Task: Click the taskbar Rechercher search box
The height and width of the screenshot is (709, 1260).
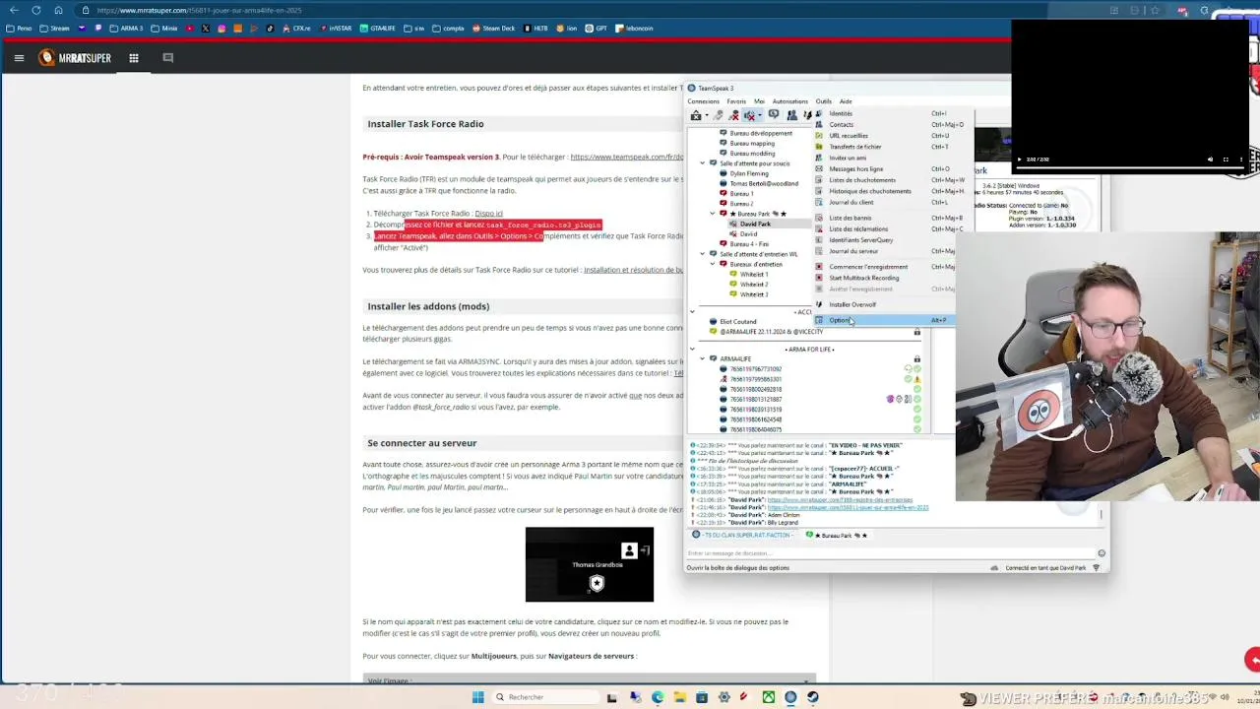Action: pyautogui.click(x=543, y=697)
